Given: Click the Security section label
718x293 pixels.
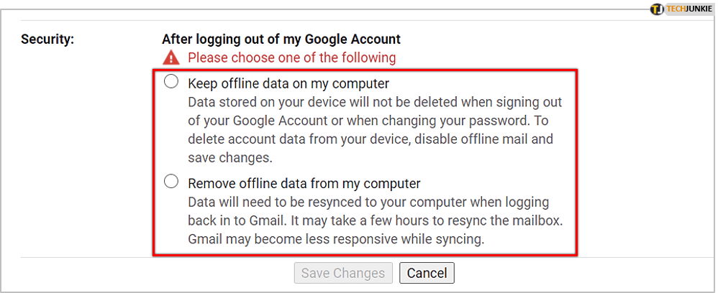Looking at the screenshot, I should pos(48,39).
